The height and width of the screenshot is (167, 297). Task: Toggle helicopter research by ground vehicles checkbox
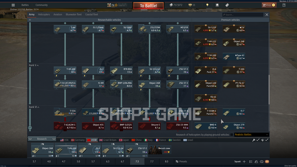[231, 135]
